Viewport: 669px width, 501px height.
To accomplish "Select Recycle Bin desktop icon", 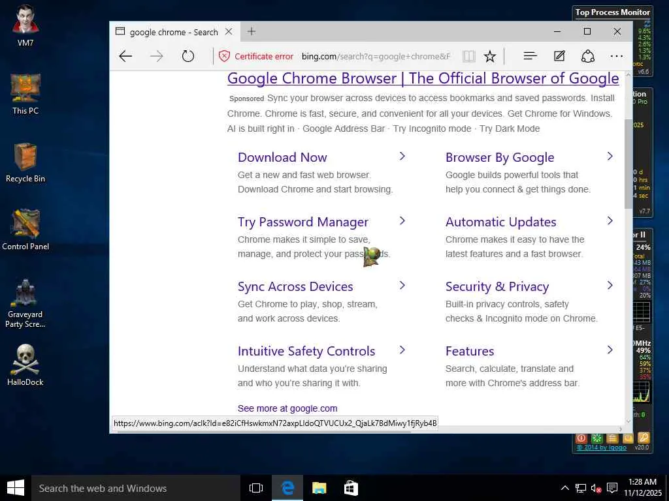I will click(25, 162).
